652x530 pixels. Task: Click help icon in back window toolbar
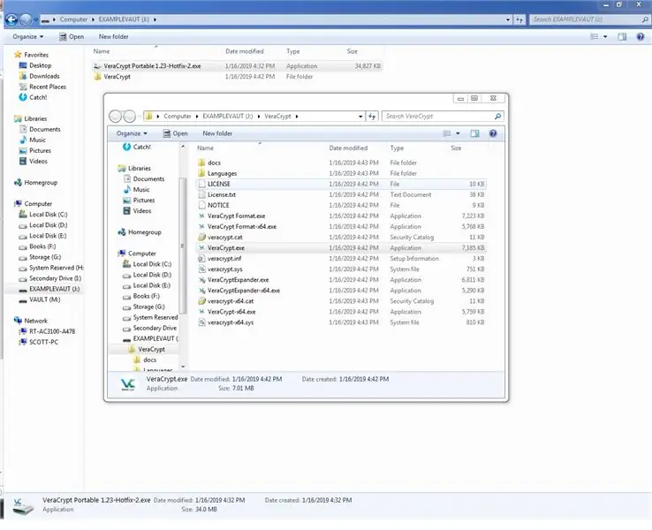click(641, 36)
